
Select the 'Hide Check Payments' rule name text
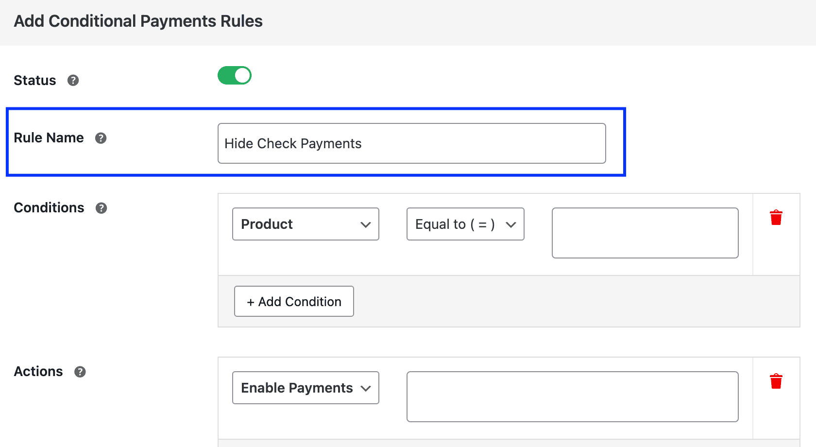coord(292,143)
